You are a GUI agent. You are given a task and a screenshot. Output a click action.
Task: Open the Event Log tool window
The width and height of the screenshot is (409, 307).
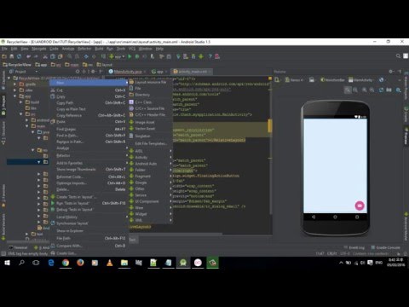354,247
